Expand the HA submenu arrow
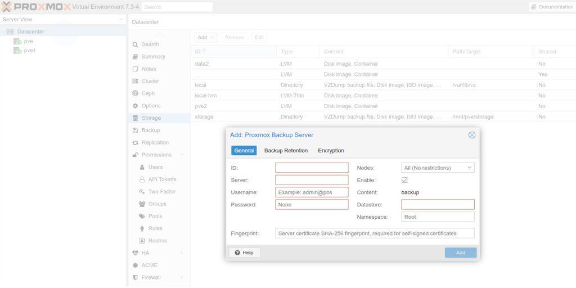576x288 pixels. [x=182, y=253]
